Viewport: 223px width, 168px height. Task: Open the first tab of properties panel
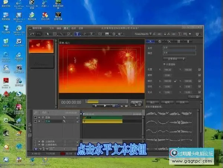pos(150,41)
